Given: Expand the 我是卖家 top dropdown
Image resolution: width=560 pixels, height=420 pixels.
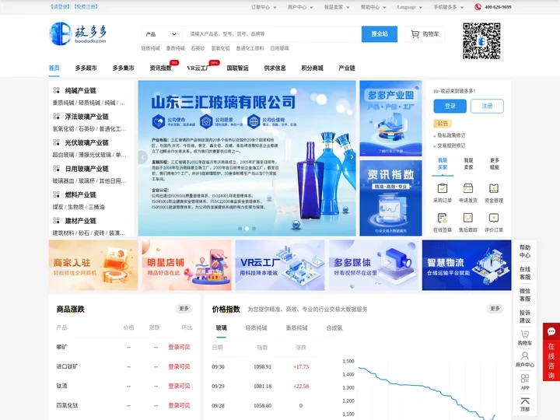Looking at the screenshot, I should 337,7.
